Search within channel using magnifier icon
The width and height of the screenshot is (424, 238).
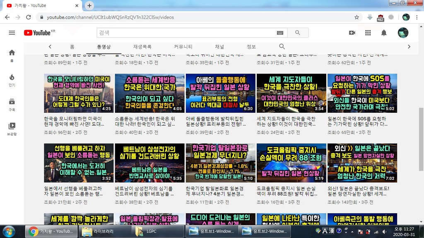(x=282, y=47)
